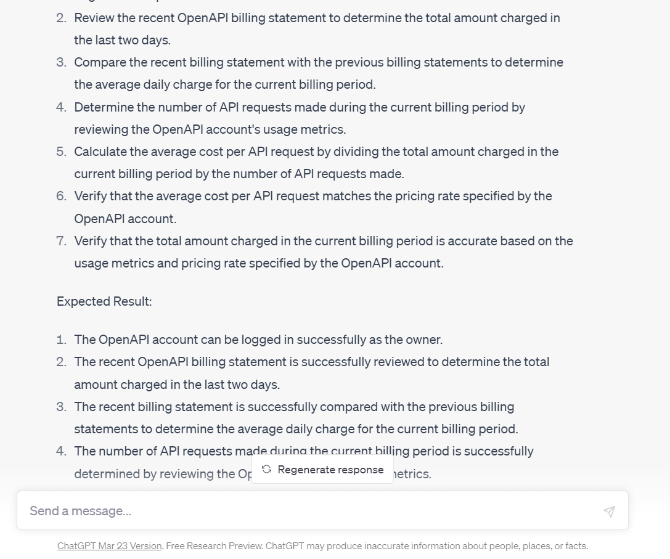Image resolution: width=670 pixels, height=559 pixels.
Task: Select the refresh symbol beside Regenerate response
Action: pos(266,469)
